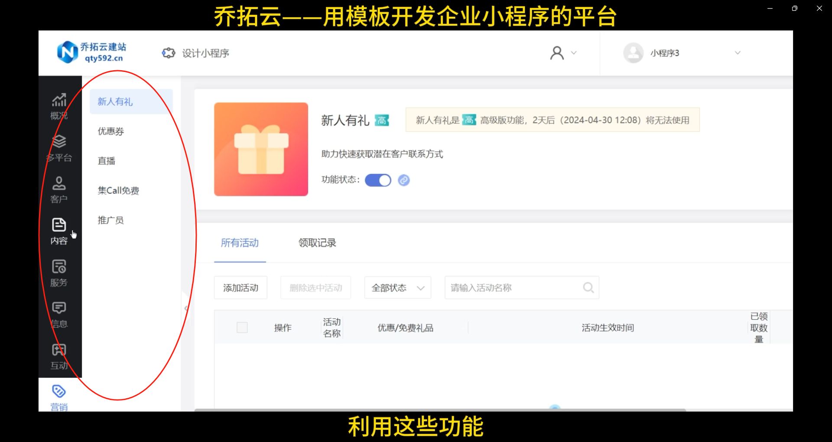Viewport: 832px width, 442px height.
Task: Click the 优惠/免费礼品 column header
Action: click(x=405, y=328)
